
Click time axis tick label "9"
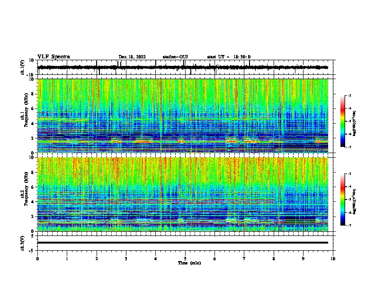pos(303,259)
